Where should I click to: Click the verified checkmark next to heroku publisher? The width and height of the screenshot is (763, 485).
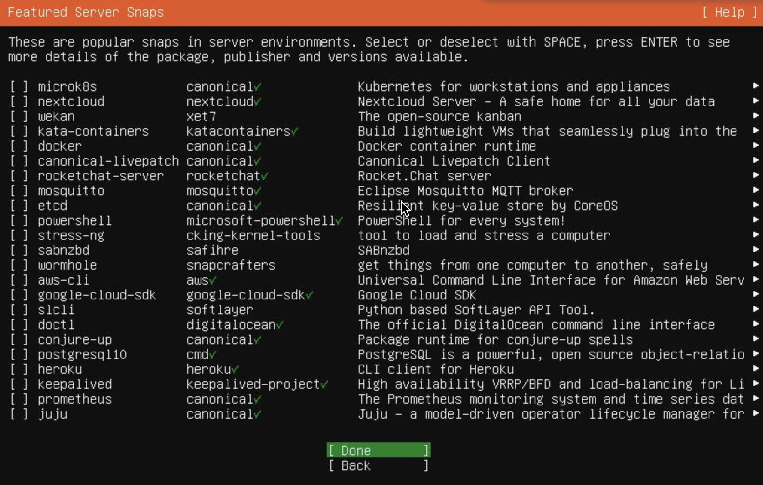tap(235, 370)
